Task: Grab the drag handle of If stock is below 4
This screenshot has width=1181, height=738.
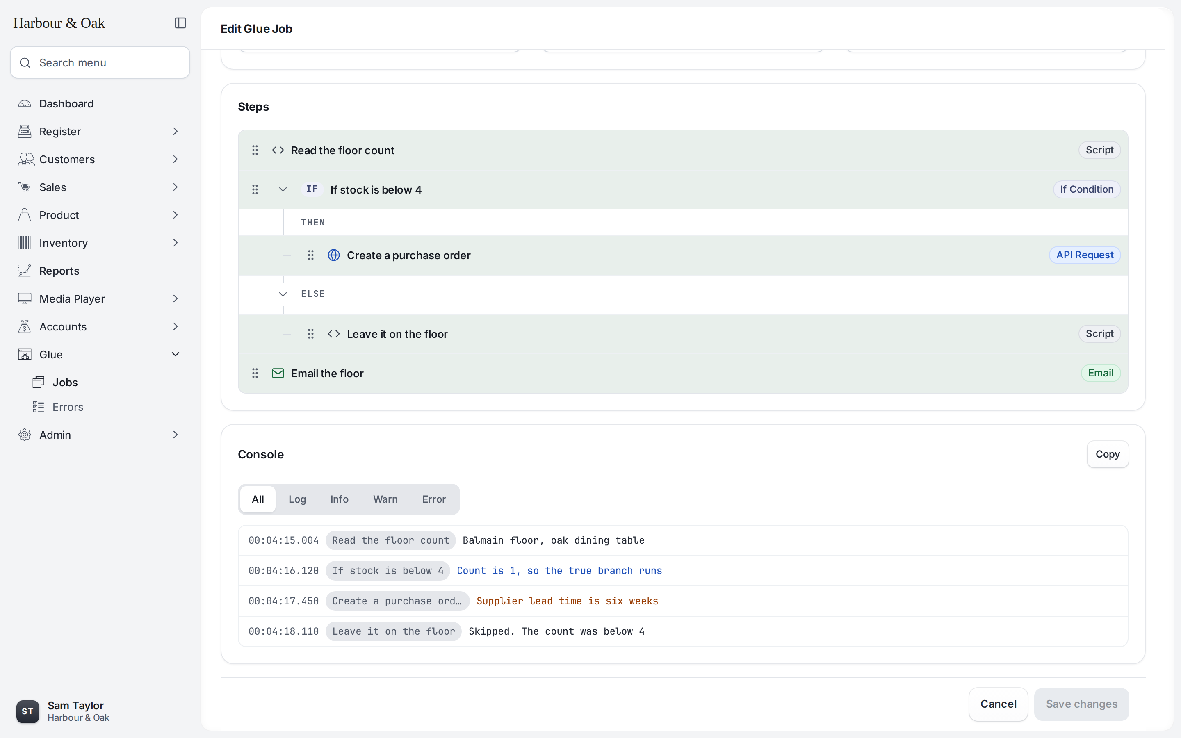Action: coord(255,189)
